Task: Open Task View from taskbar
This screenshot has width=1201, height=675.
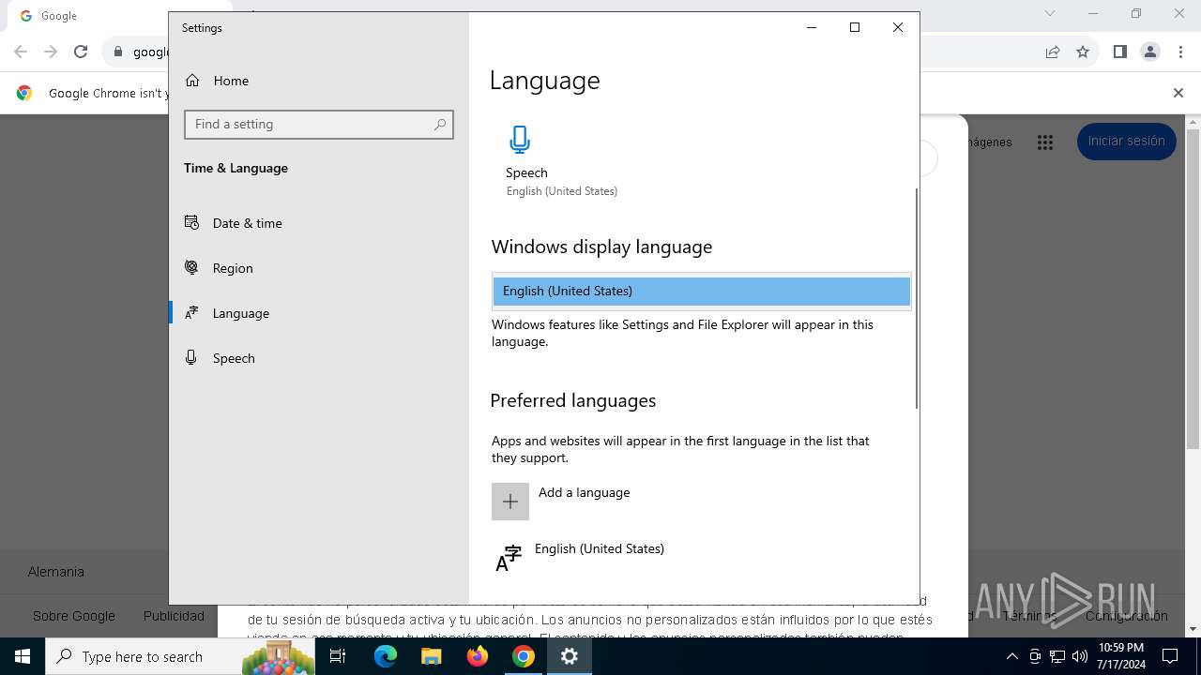Action: point(338,656)
